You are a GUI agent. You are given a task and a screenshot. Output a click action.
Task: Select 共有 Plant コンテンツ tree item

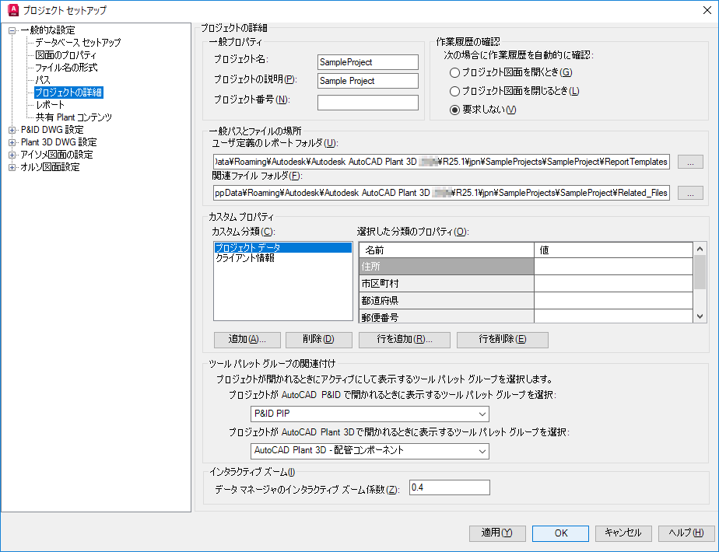[x=73, y=117]
